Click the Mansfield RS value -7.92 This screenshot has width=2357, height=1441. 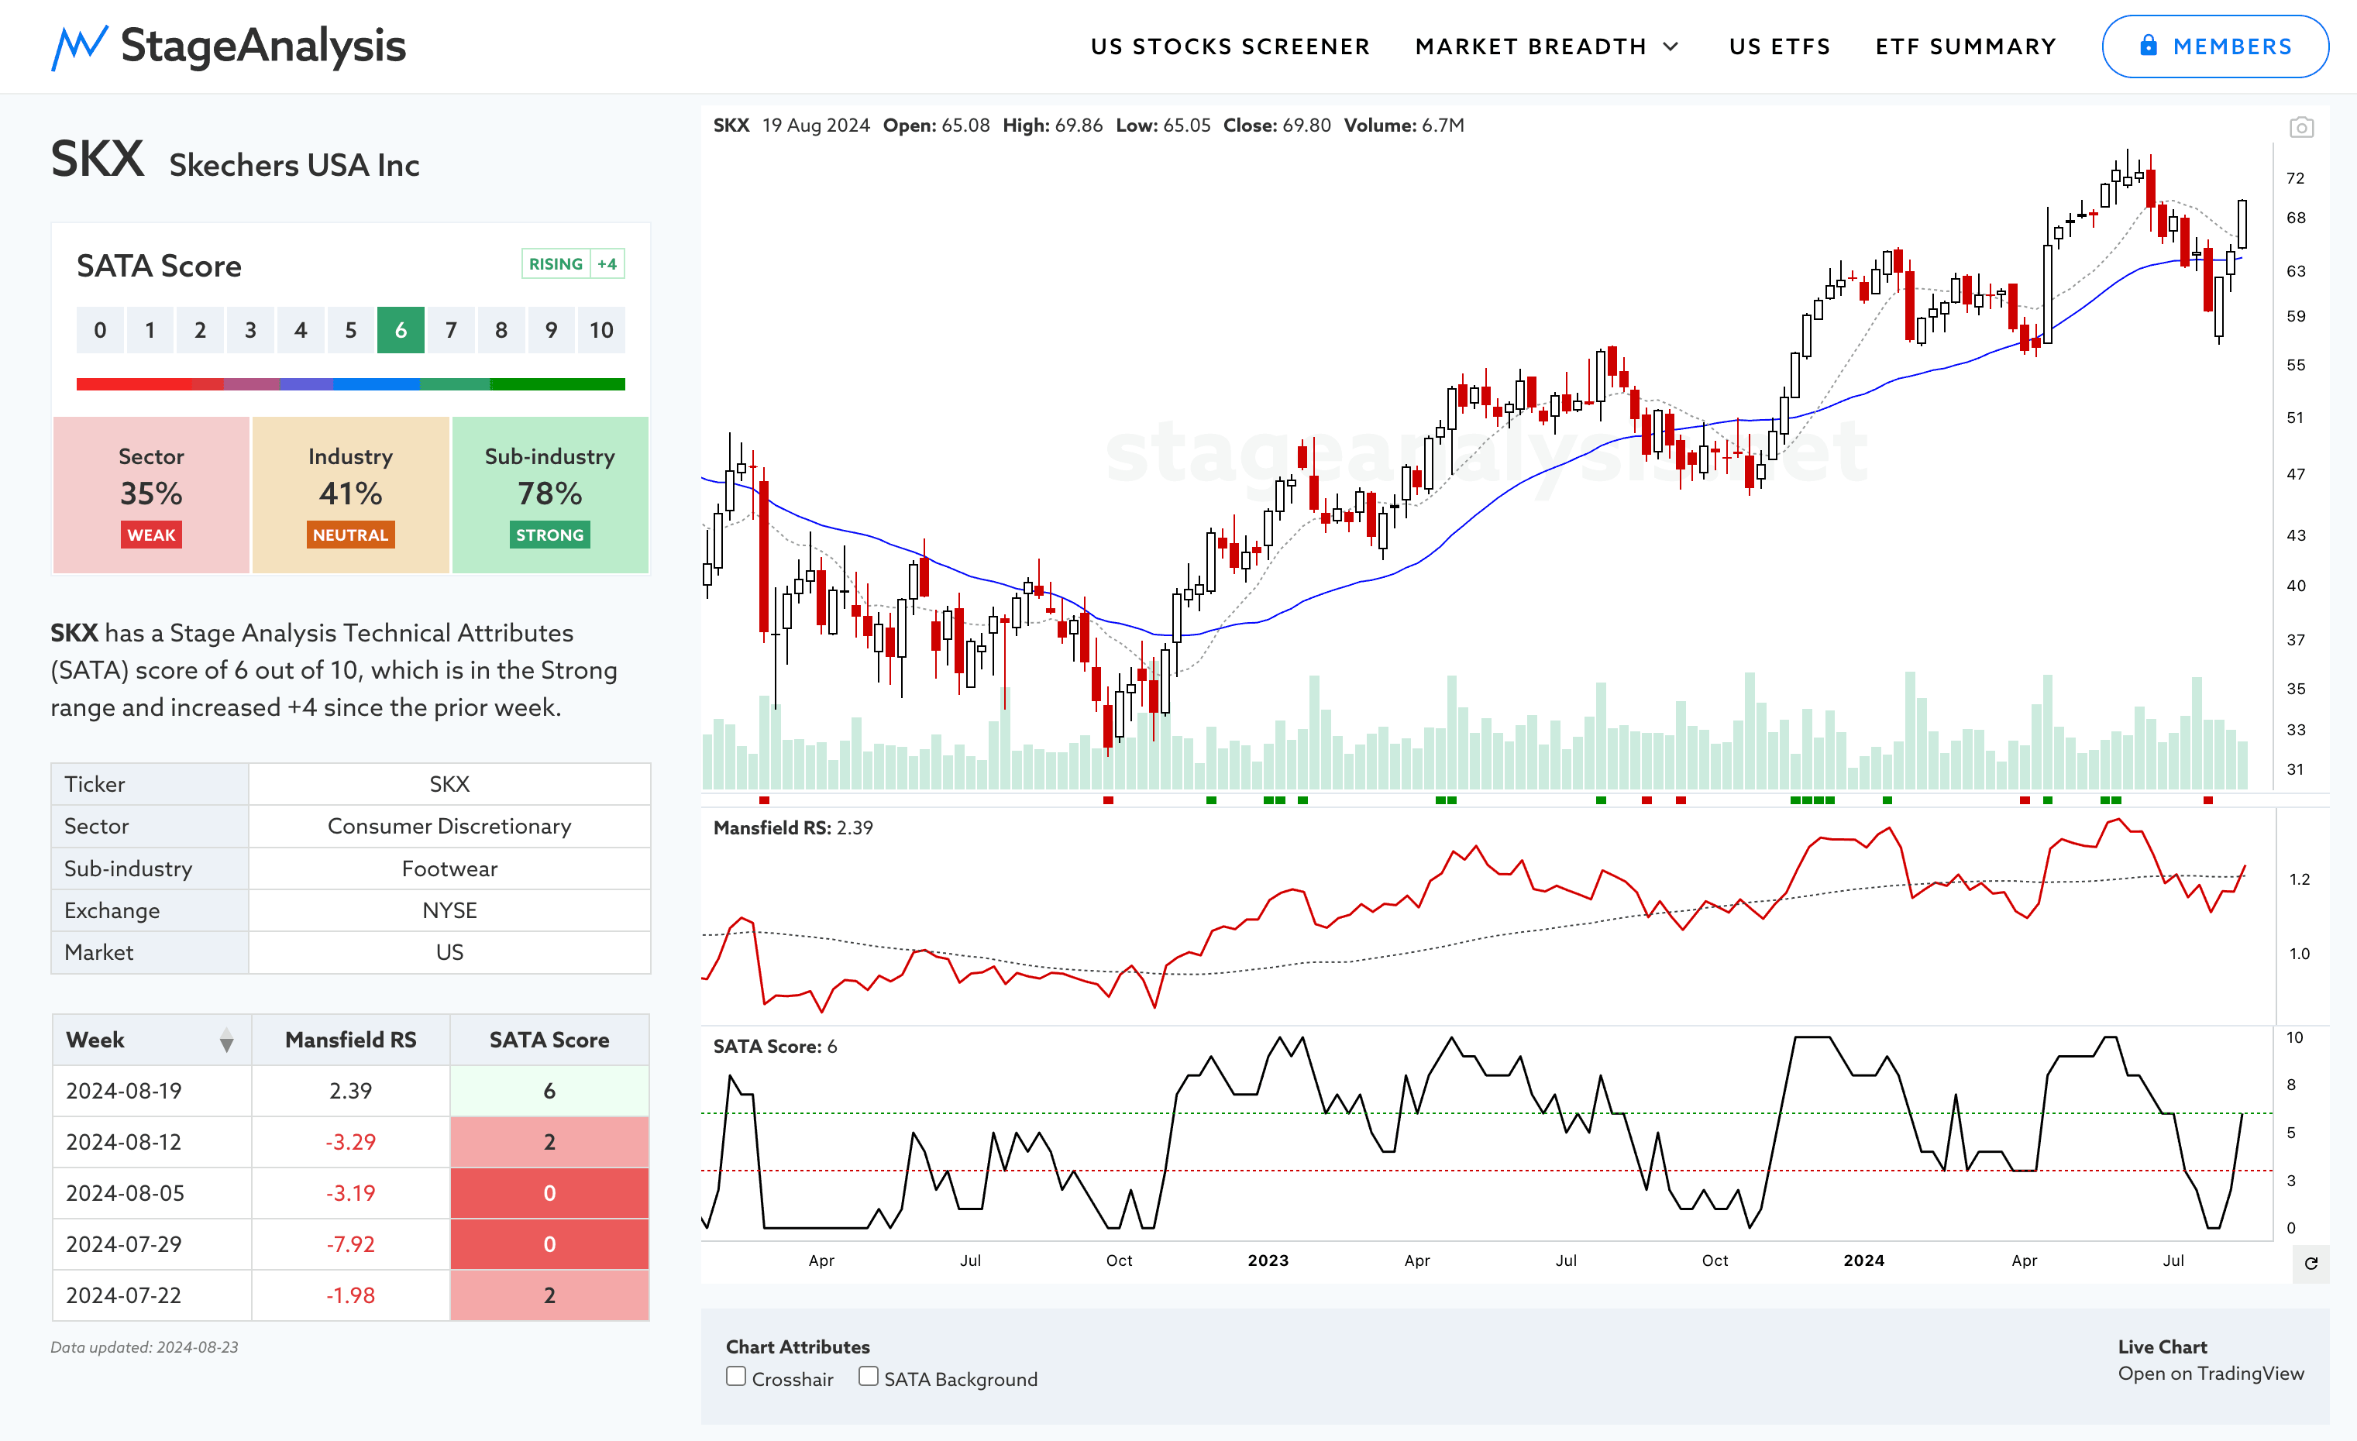(x=351, y=1245)
